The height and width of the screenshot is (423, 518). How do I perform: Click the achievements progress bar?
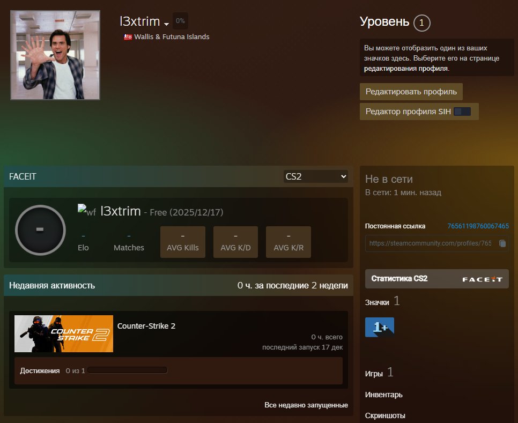pos(128,370)
